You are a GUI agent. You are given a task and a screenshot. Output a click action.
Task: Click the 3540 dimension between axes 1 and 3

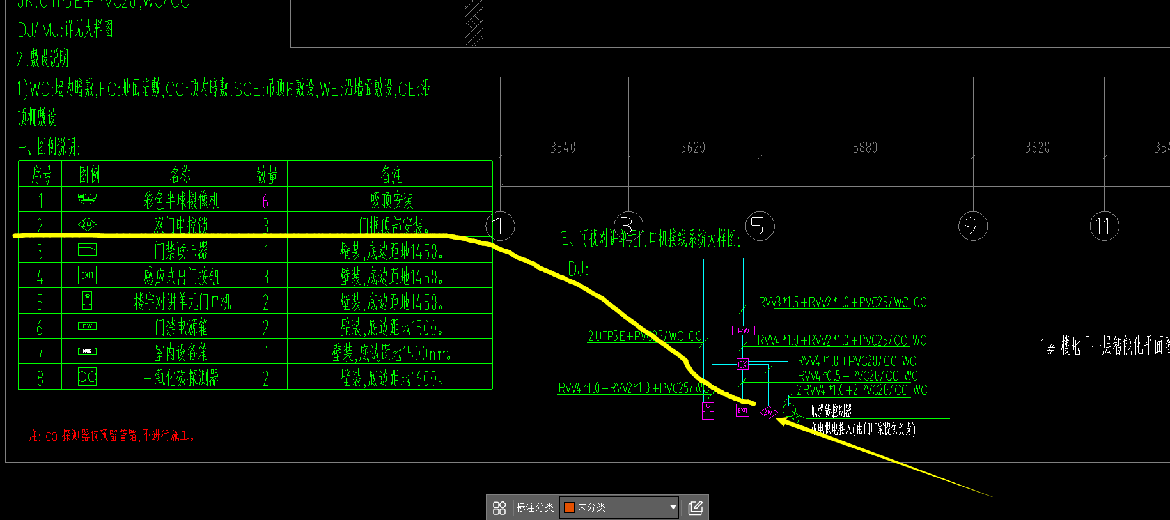[563, 148]
